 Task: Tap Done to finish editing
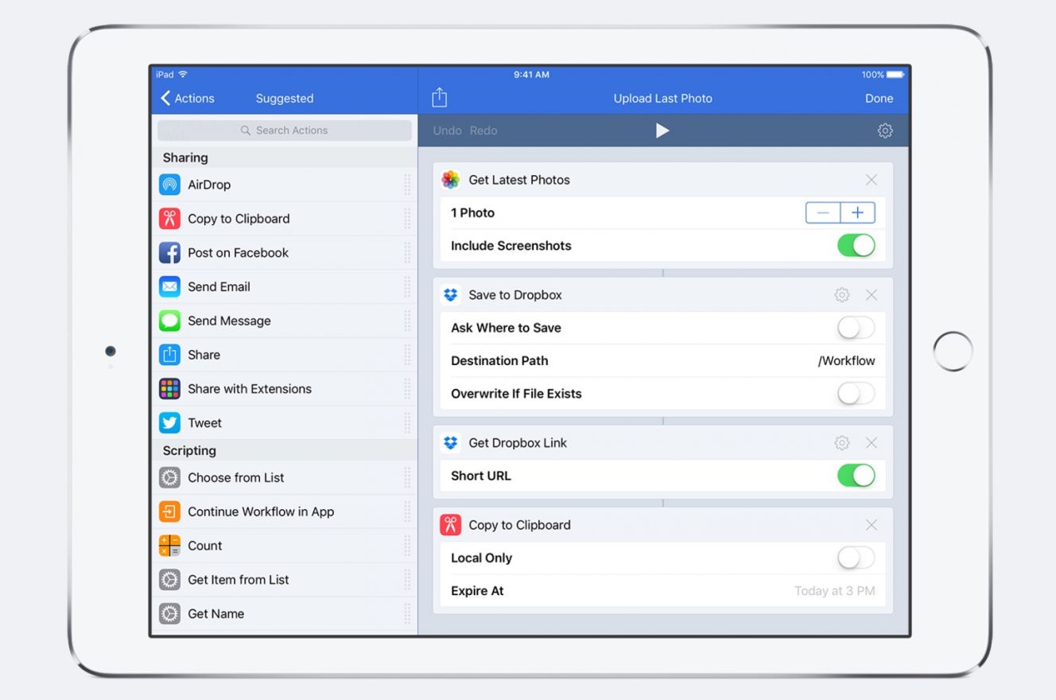[x=879, y=99]
